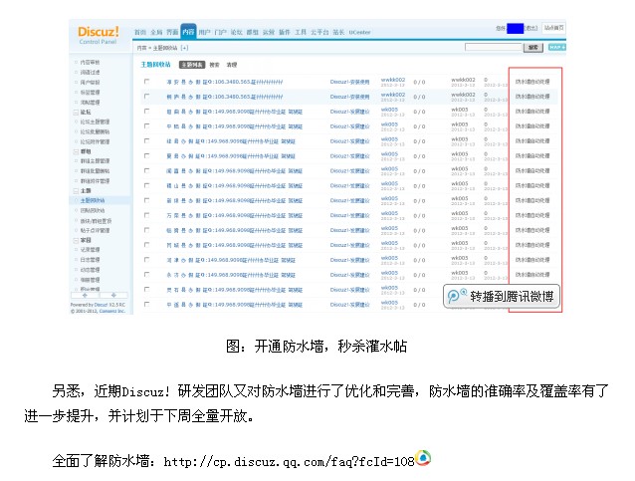Open 记录管理 in the sidebar
The image size is (635, 481).
pyautogui.click(x=90, y=250)
